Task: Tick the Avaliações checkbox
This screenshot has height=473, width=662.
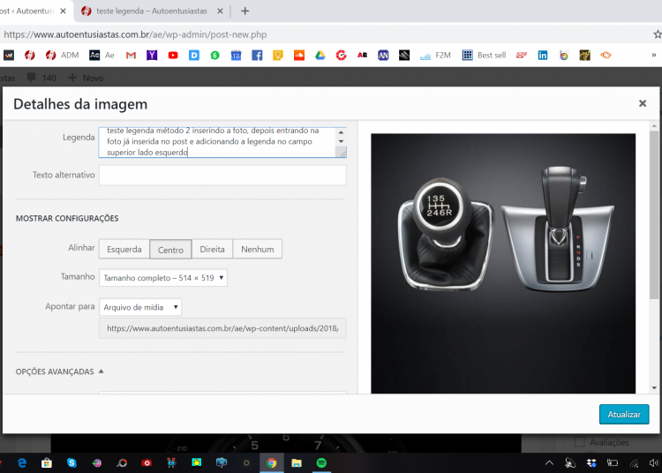Action: point(579,442)
